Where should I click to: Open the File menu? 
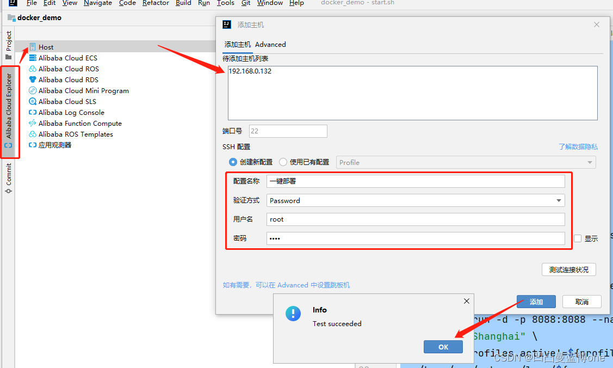point(32,3)
